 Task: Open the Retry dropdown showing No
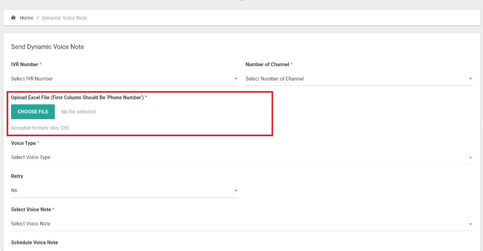point(124,190)
